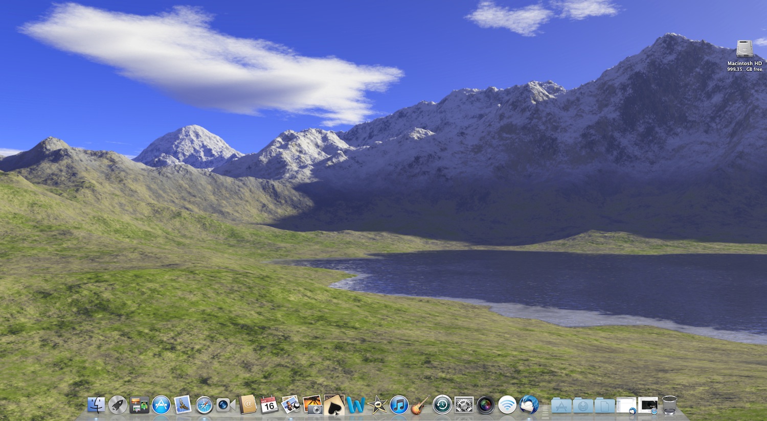Open the Trash in the Dock
This screenshot has width=767, height=421.
tap(669, 405)
